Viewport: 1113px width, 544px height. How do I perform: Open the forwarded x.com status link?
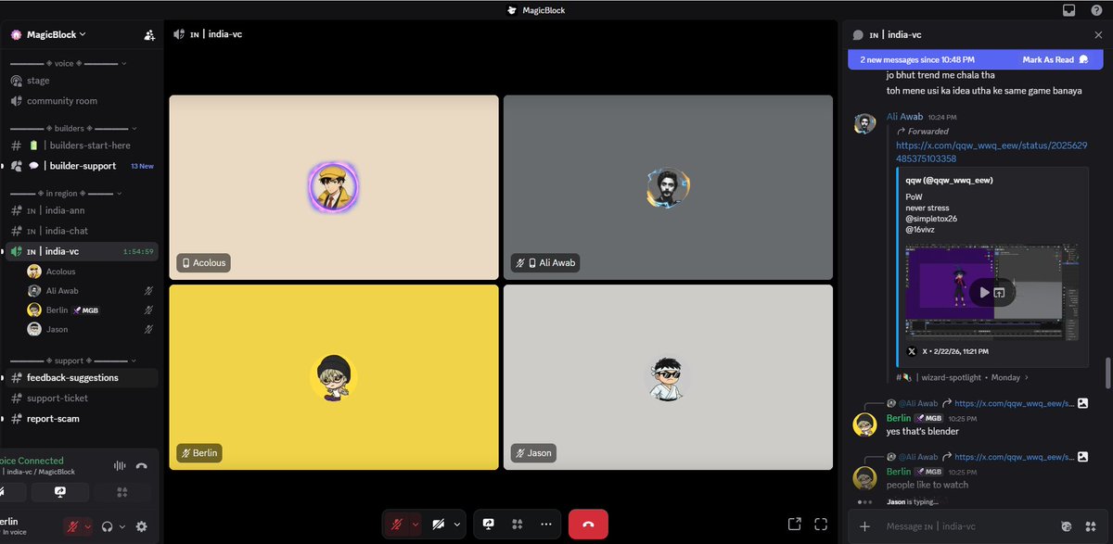pyautogui.click(x=991, y=152)
